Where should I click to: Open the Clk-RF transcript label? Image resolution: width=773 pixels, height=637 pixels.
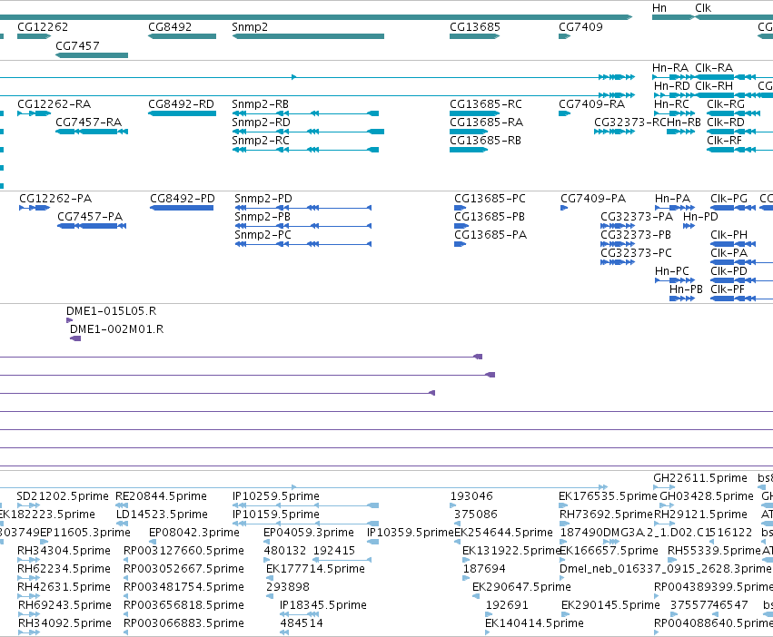(x=725, y=141)
